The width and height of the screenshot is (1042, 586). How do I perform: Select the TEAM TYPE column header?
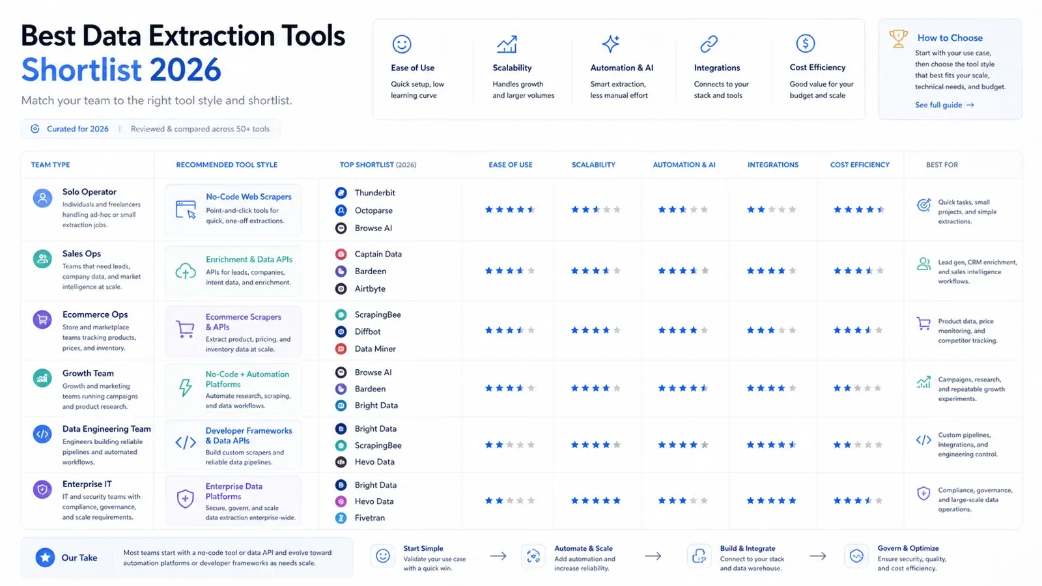(51, 165)
